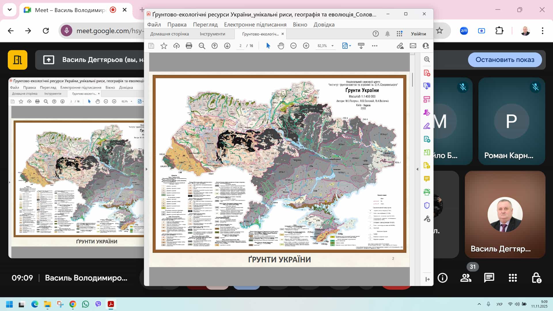Viewport: 553px width, 311px height.
Task: Send file by email envelope icon
Action: coord(413,46)
